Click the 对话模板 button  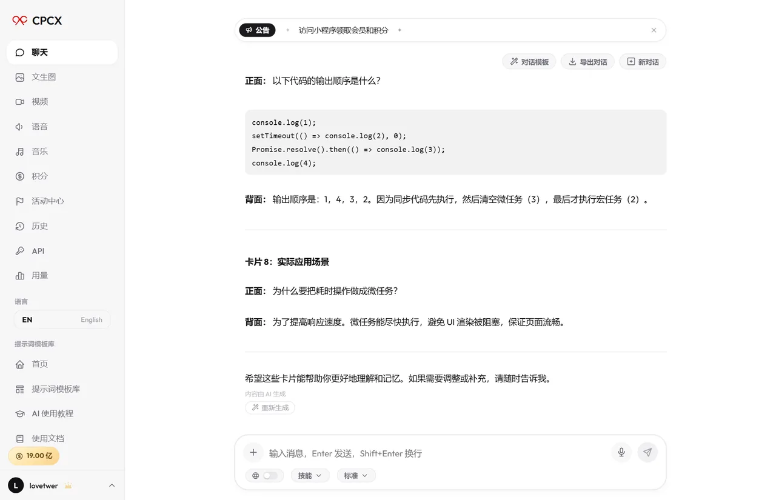[529, 62]
